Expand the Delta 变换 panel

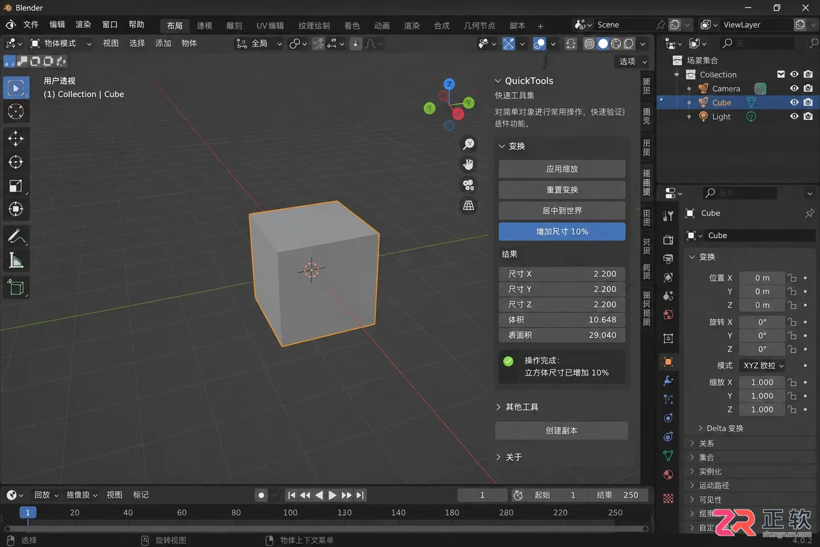tap(721, 428)
